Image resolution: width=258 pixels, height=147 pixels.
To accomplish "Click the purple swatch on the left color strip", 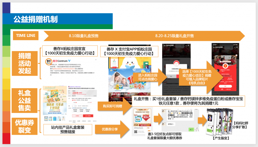I will (x=6, y=8).
